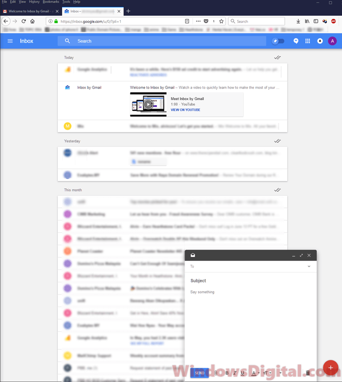The height and width of the screenshot is (382, 342).
Task: Bookmark this page with star
Action: (221, 21)
